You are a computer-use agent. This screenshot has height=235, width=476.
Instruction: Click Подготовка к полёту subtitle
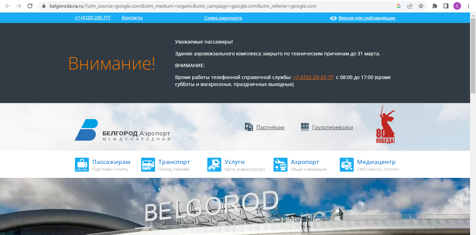[110, 170]
